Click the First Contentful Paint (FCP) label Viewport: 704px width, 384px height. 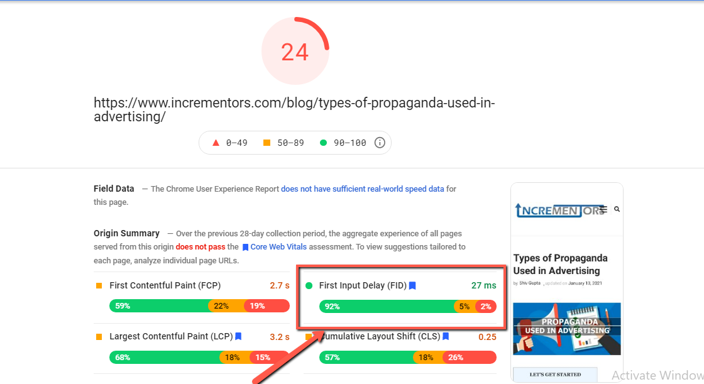click(165, 285)
